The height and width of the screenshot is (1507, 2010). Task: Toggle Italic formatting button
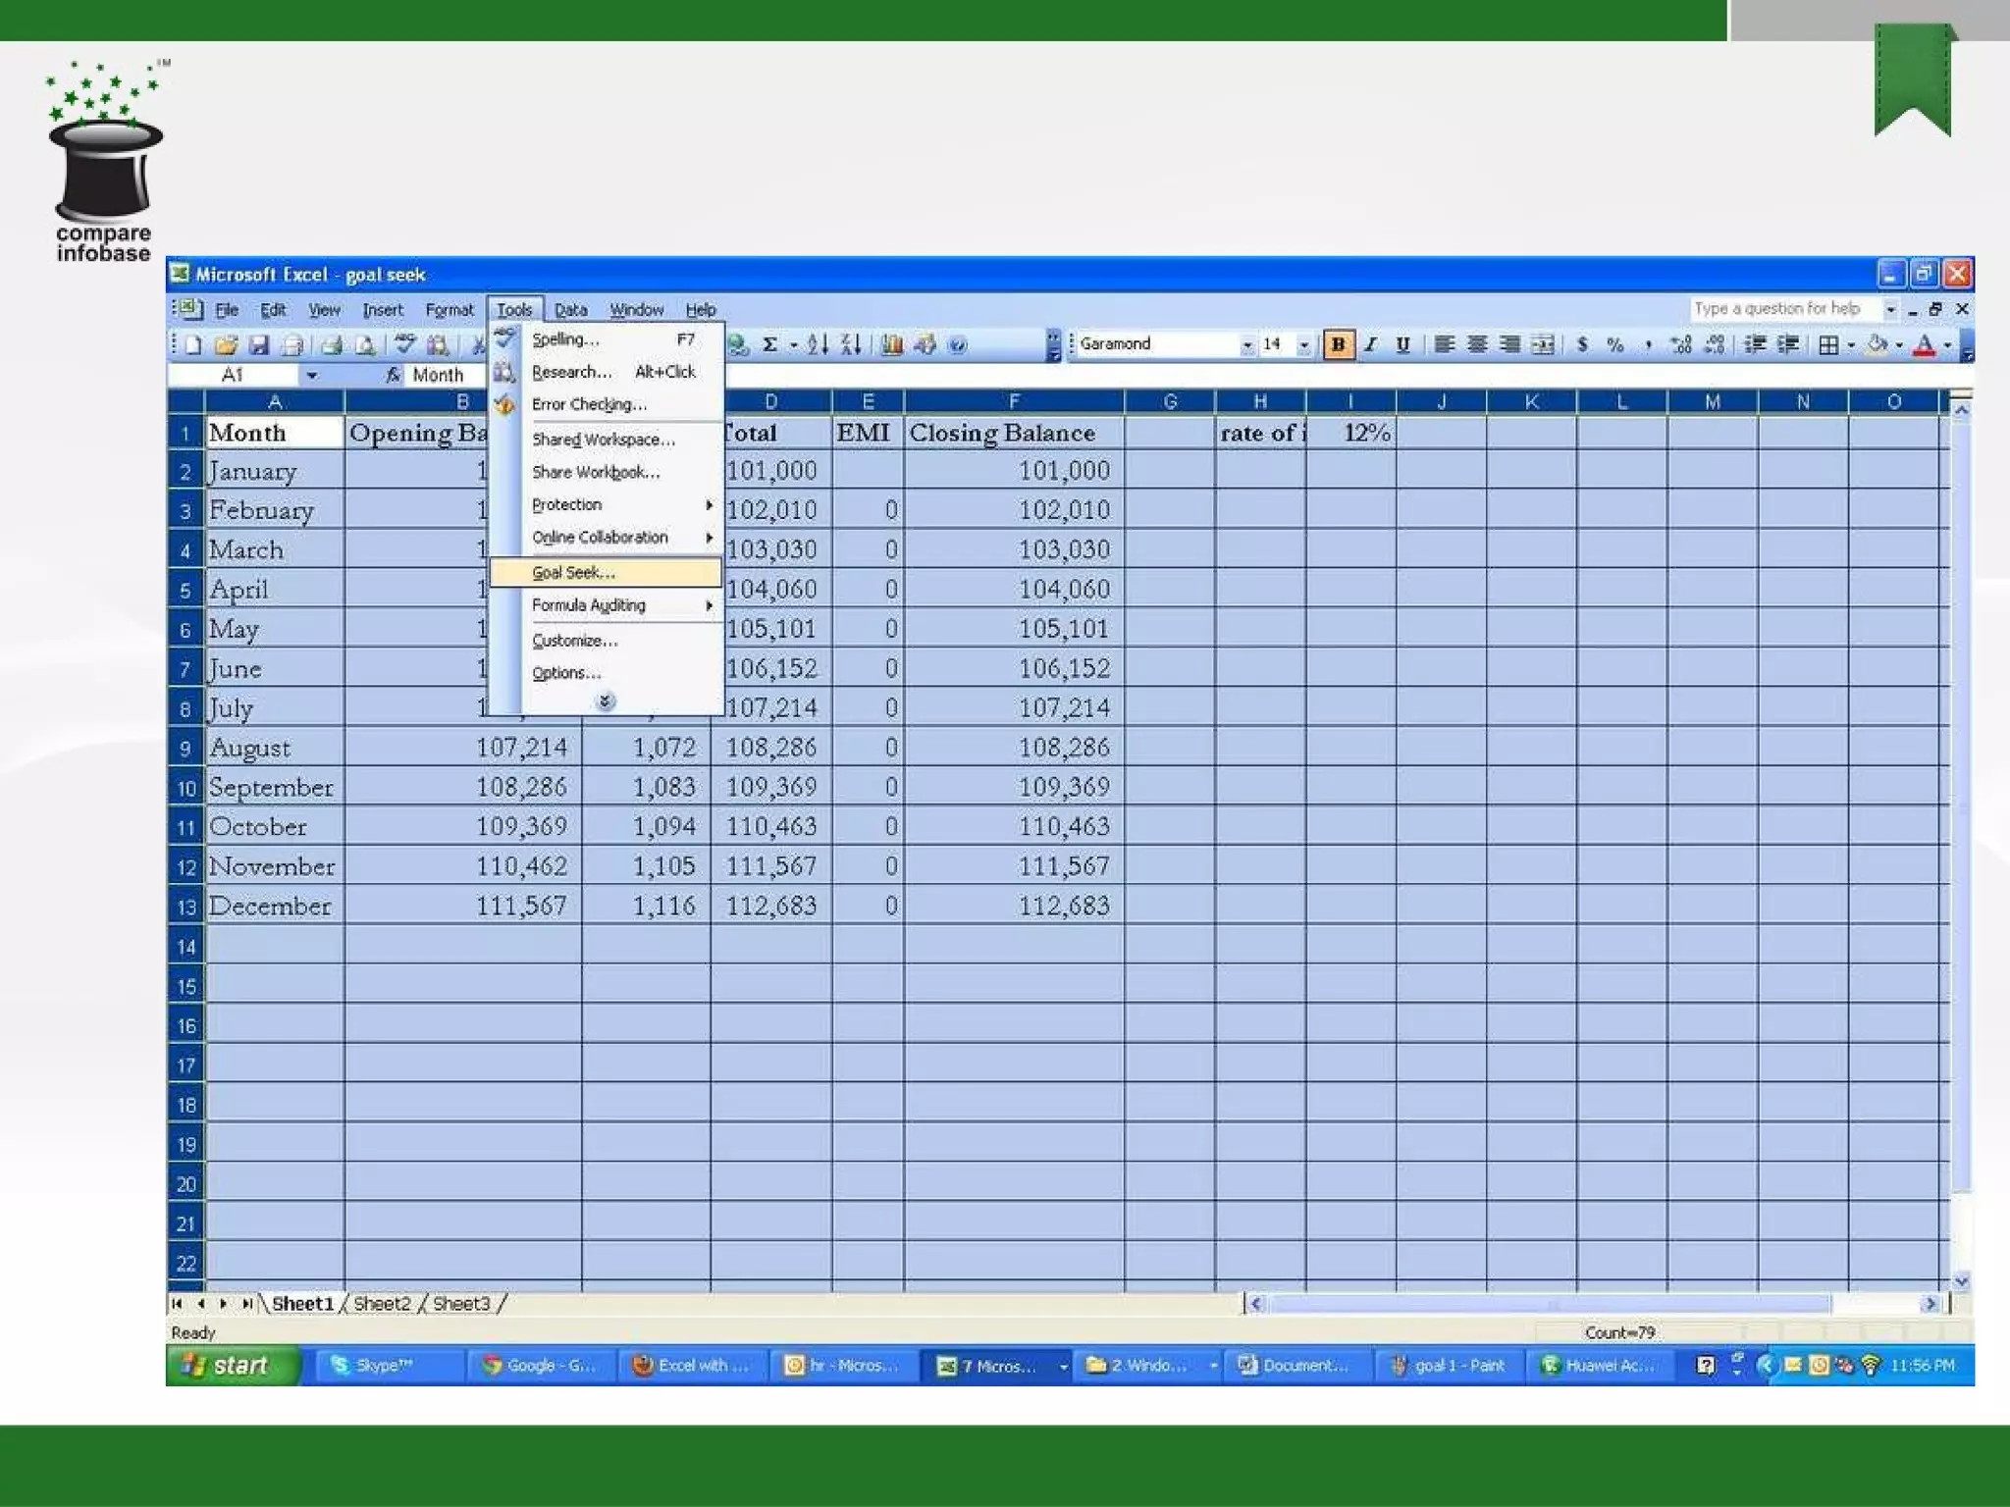coord(1370,344)
